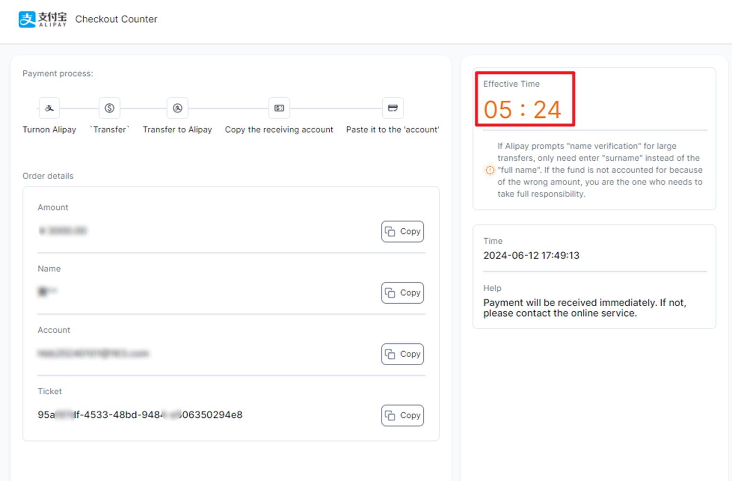Click the name verification notice text
Viewport: 732px width, 481px height.
[x=599, y=170]
